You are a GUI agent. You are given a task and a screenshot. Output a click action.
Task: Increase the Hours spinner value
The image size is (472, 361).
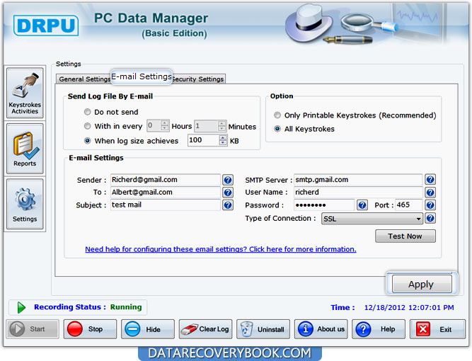165,123
